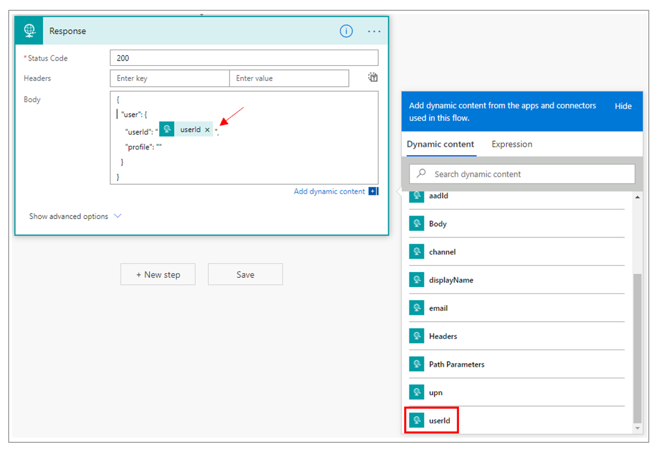Open the Response ellipsis menu
This screenshot has height=451, width=658.
[374, 31]
